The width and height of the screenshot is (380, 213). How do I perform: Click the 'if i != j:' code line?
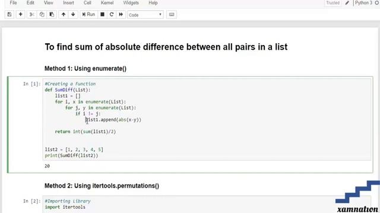click(x=88, y=114)
